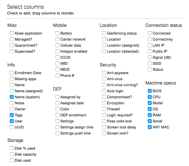Tick the plain Name checkbox
This screenshot has height=166, width=189.
(x=12, y=85)
